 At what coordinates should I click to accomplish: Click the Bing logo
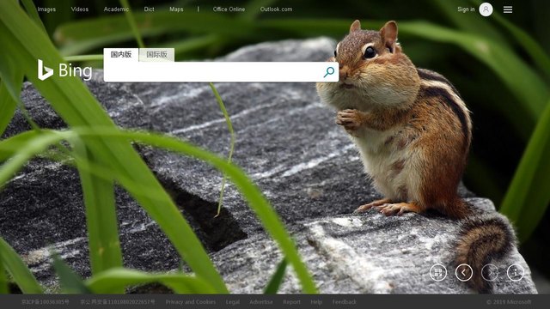(65, 70)
